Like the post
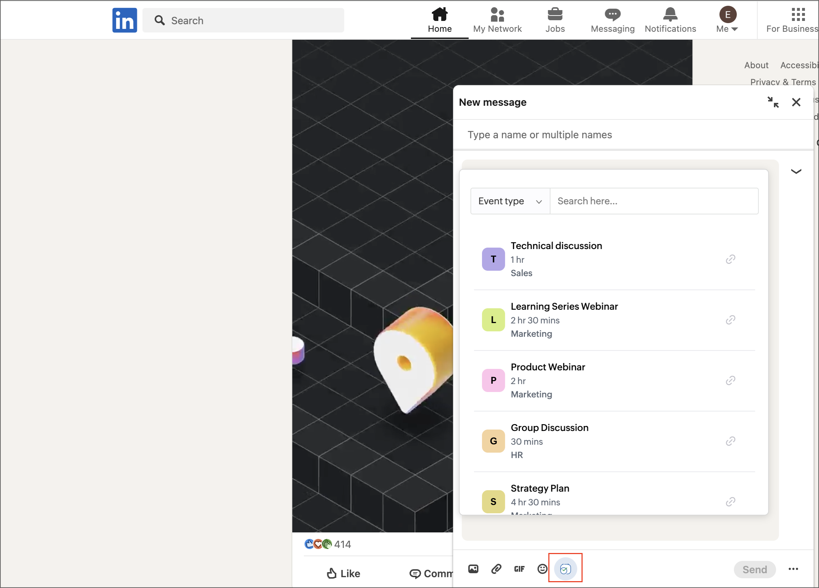Viewport: 819px width, 588px height. [x=343, y=573]
